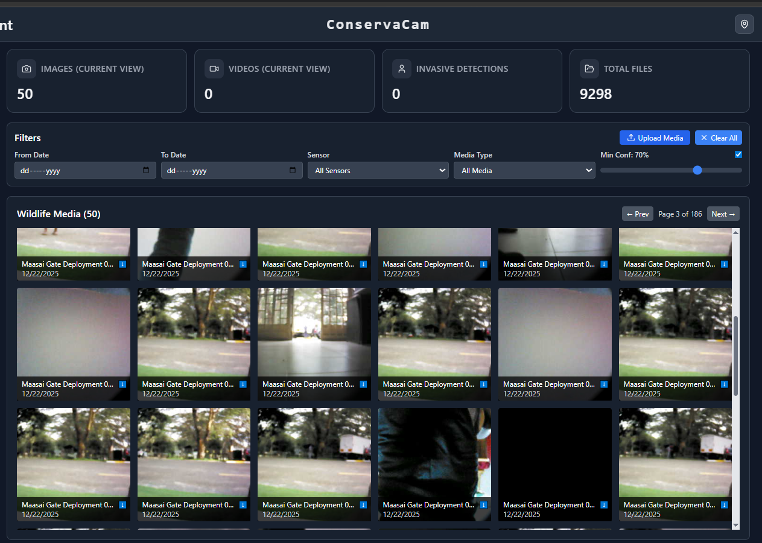The width and height of the screenshot is (762, 543).
Task: Expand the Sensor dropdown
Action: [x=378, y=171]
